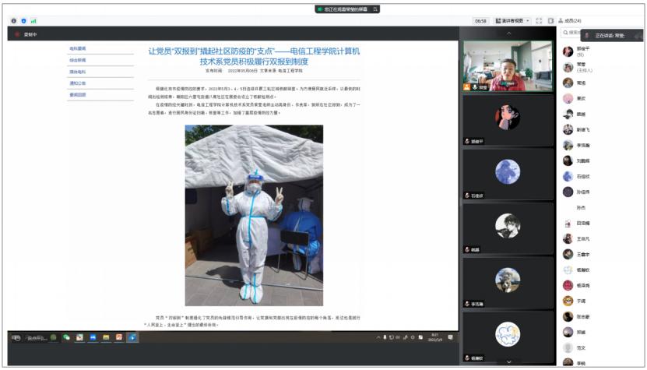Click 通知公告 link in webpage sidebar

click(x=78, y=83)
